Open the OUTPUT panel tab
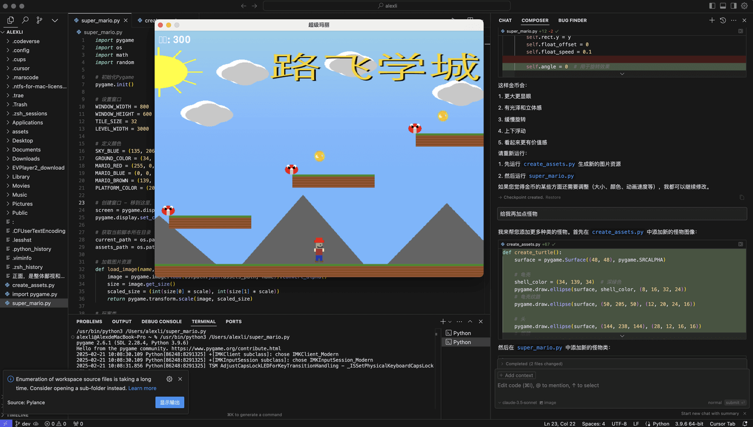Image resolution: width=753 pixels, height=427 pixels. [122, 322]
